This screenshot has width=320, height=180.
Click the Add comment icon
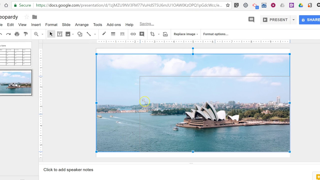point(142,34)
